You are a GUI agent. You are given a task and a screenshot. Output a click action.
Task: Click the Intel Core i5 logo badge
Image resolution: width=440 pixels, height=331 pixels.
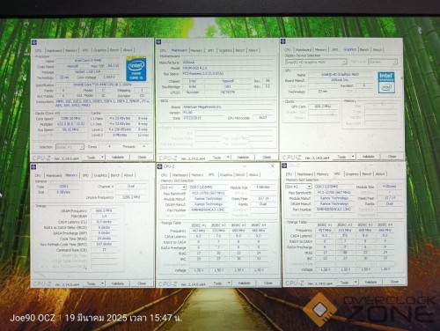[x=136, y=70]
